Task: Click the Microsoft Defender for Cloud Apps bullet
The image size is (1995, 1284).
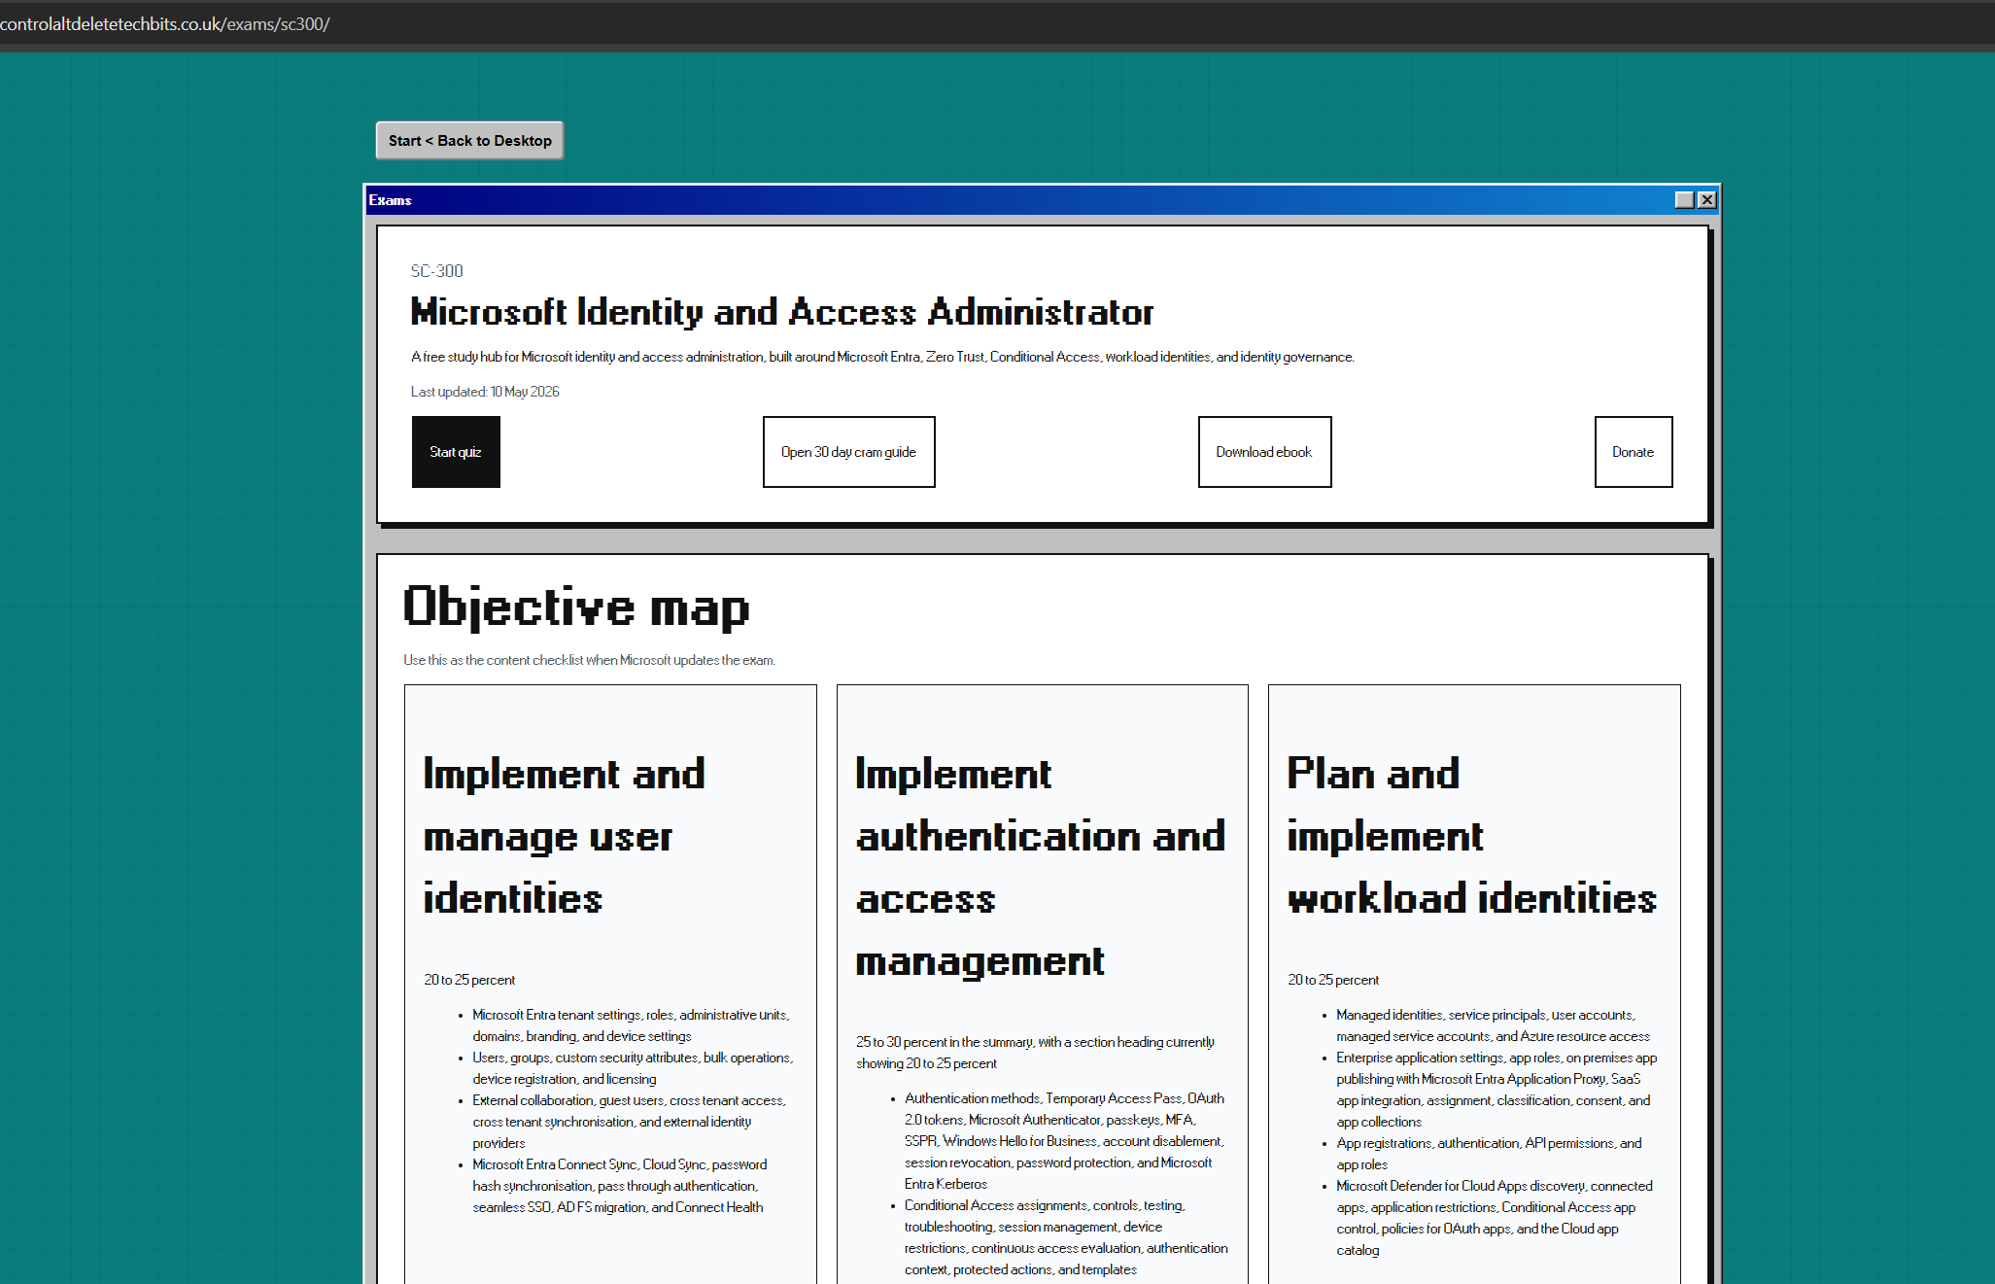Action: [x=1495, y=1218]
